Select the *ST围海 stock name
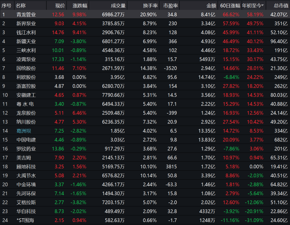 (x=25, y=220)
